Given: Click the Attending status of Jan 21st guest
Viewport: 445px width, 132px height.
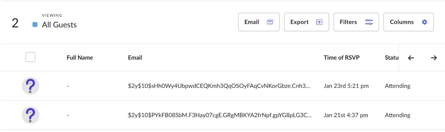Looking at the screenshot, I should click(398, 115).
